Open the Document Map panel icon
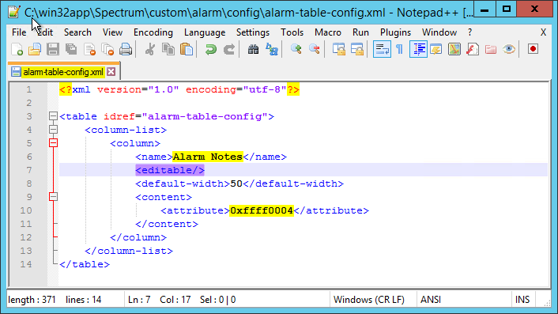 coord(454,49)
